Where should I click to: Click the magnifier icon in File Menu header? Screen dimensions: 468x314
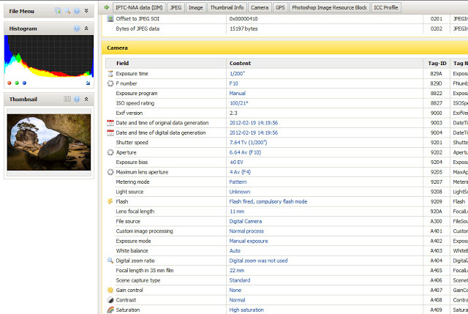(x=67, y=11)
